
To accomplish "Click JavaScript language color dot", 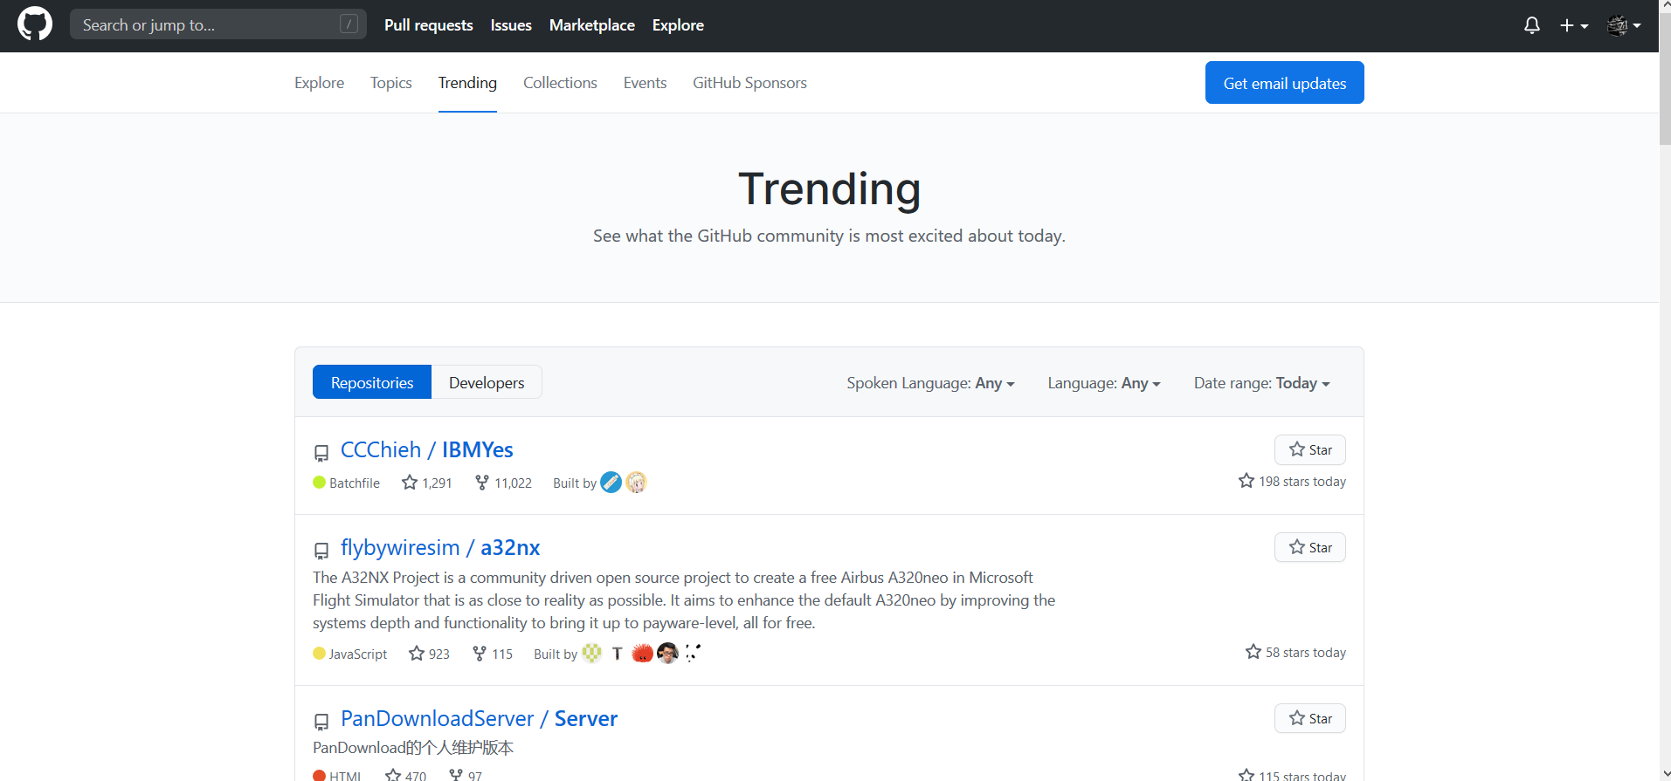I will [x=319, y=654].
